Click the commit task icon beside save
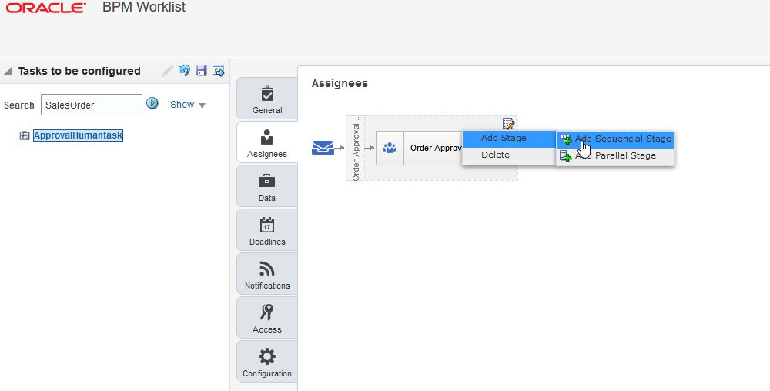This screenshot has width=770, height=391. (x=218, y=71)
